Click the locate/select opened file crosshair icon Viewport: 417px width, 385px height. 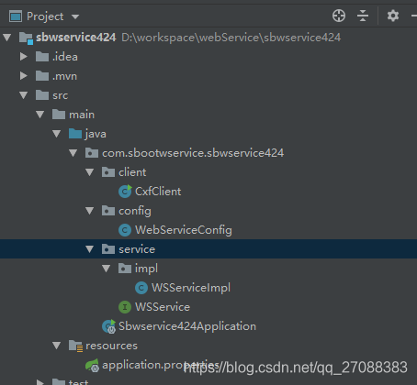point(339,16)
